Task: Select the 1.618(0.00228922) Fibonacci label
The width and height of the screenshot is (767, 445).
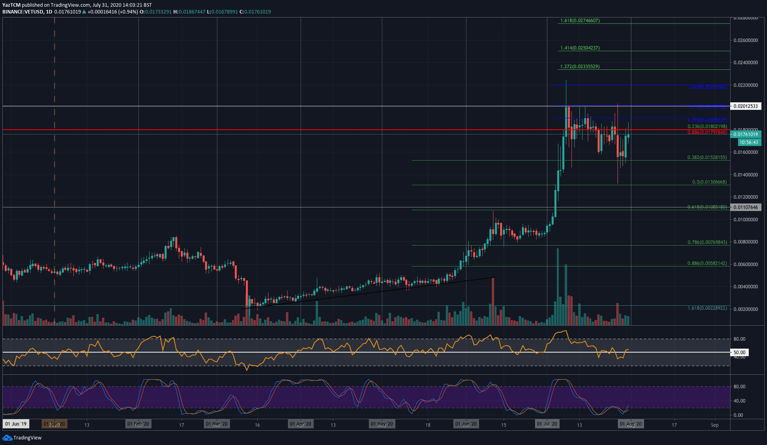Action: click(x=707, y=308)
